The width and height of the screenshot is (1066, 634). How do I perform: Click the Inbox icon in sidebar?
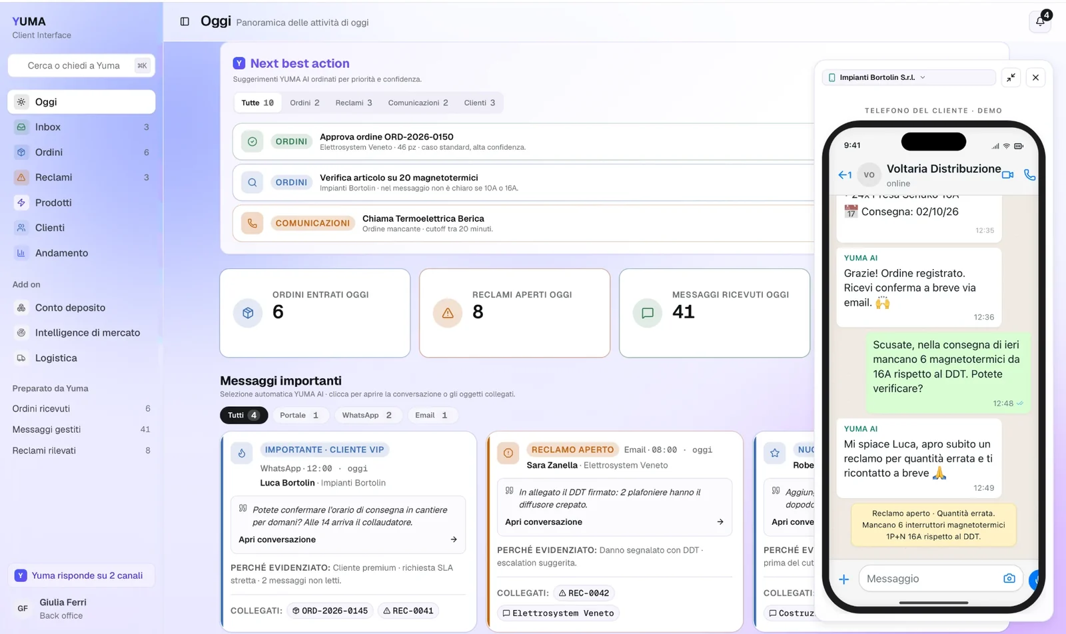(x=21, y=127)
